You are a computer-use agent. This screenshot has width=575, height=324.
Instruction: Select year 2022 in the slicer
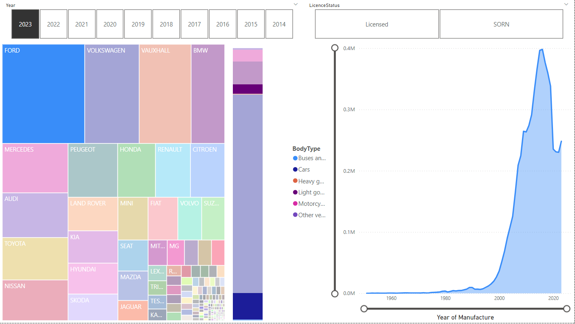pyautogui.click(x=53, y=24)
